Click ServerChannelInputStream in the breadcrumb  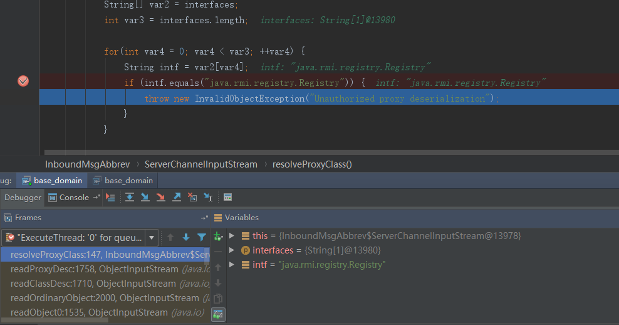pyautogui.click(x=201, y=164)
